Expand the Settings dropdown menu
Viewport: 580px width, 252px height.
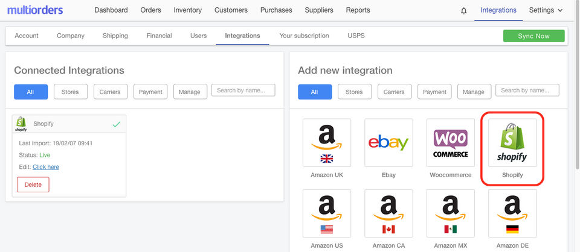click(546, 10)
